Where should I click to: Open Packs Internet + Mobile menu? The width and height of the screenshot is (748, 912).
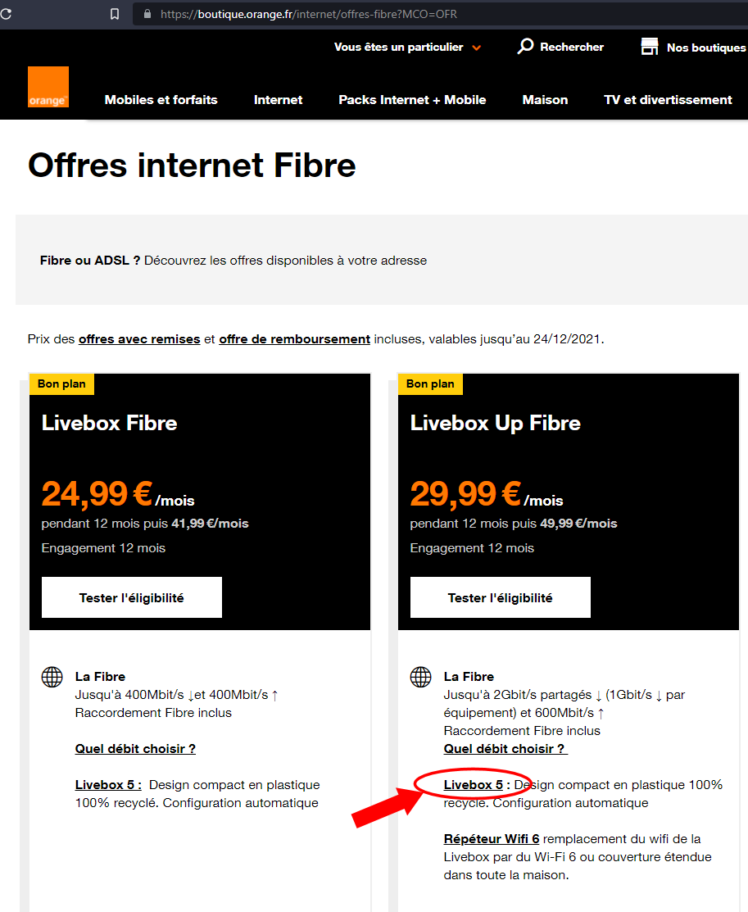412,100
